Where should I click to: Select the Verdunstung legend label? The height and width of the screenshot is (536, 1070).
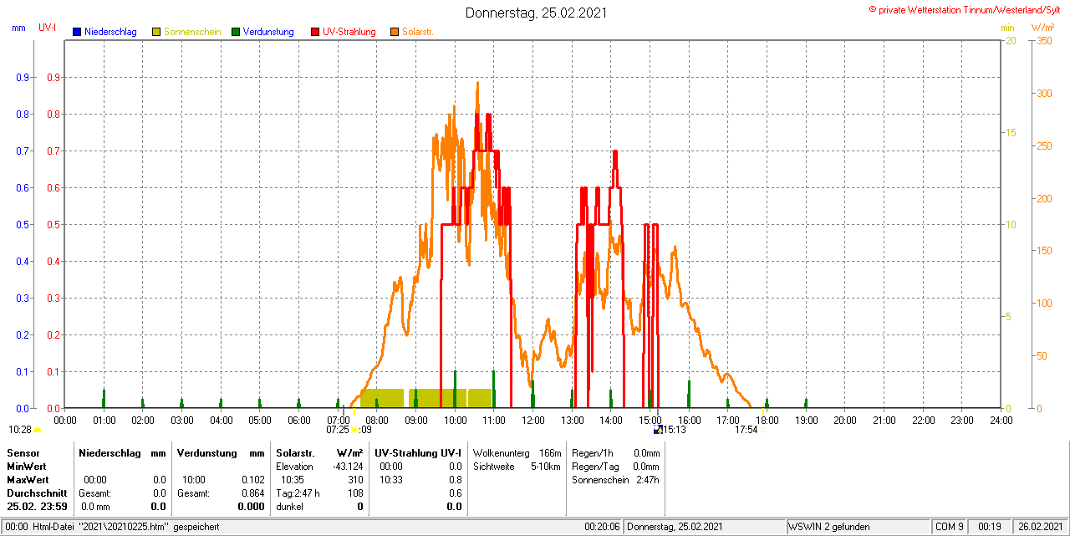268,32
